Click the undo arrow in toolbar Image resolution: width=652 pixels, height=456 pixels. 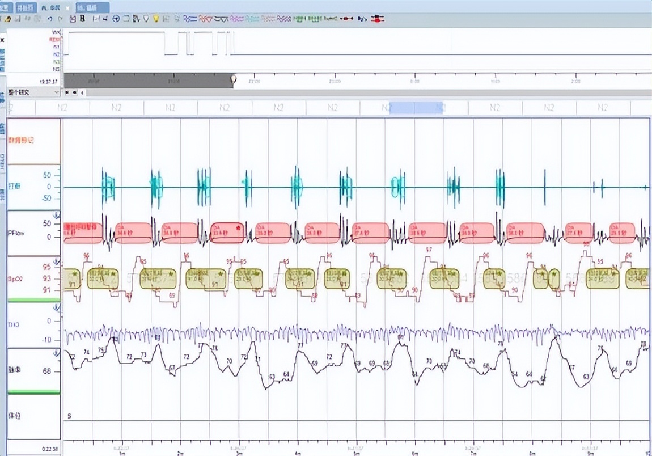click(50, 19)
